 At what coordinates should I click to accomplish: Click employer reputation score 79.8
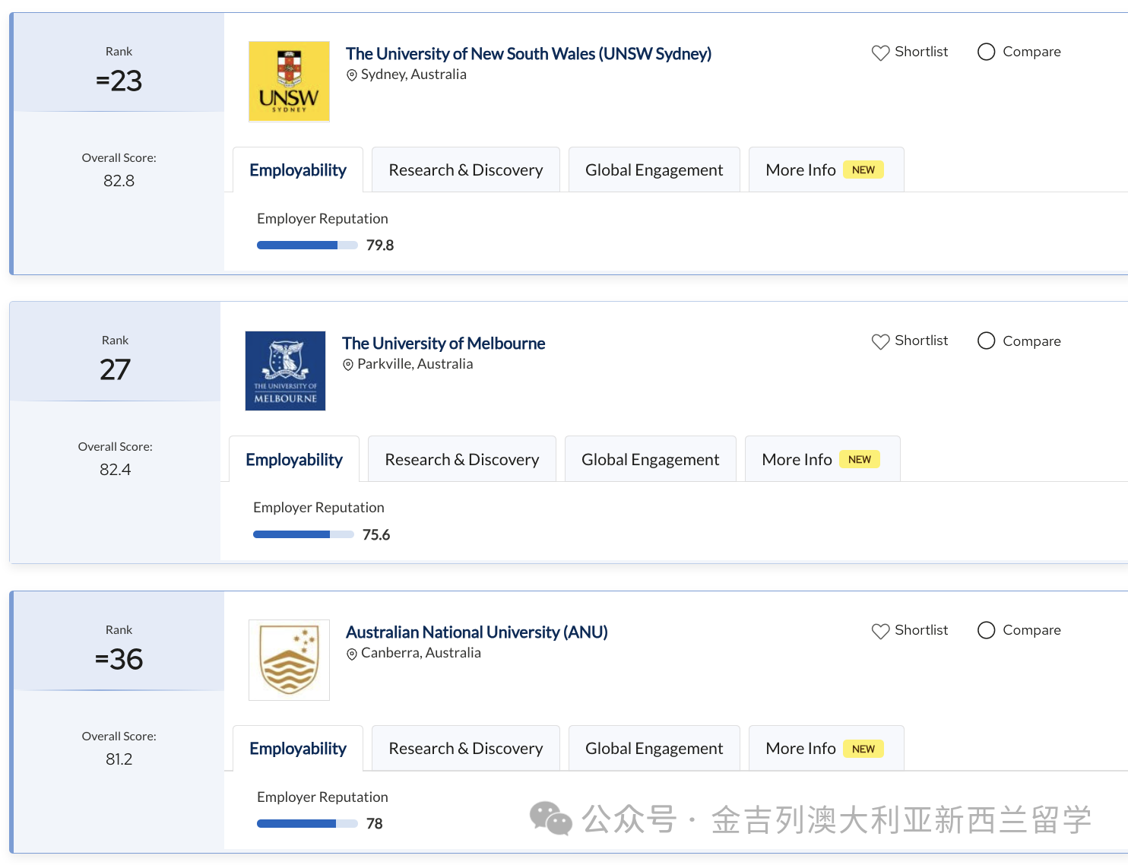click(x=380, y=246)
